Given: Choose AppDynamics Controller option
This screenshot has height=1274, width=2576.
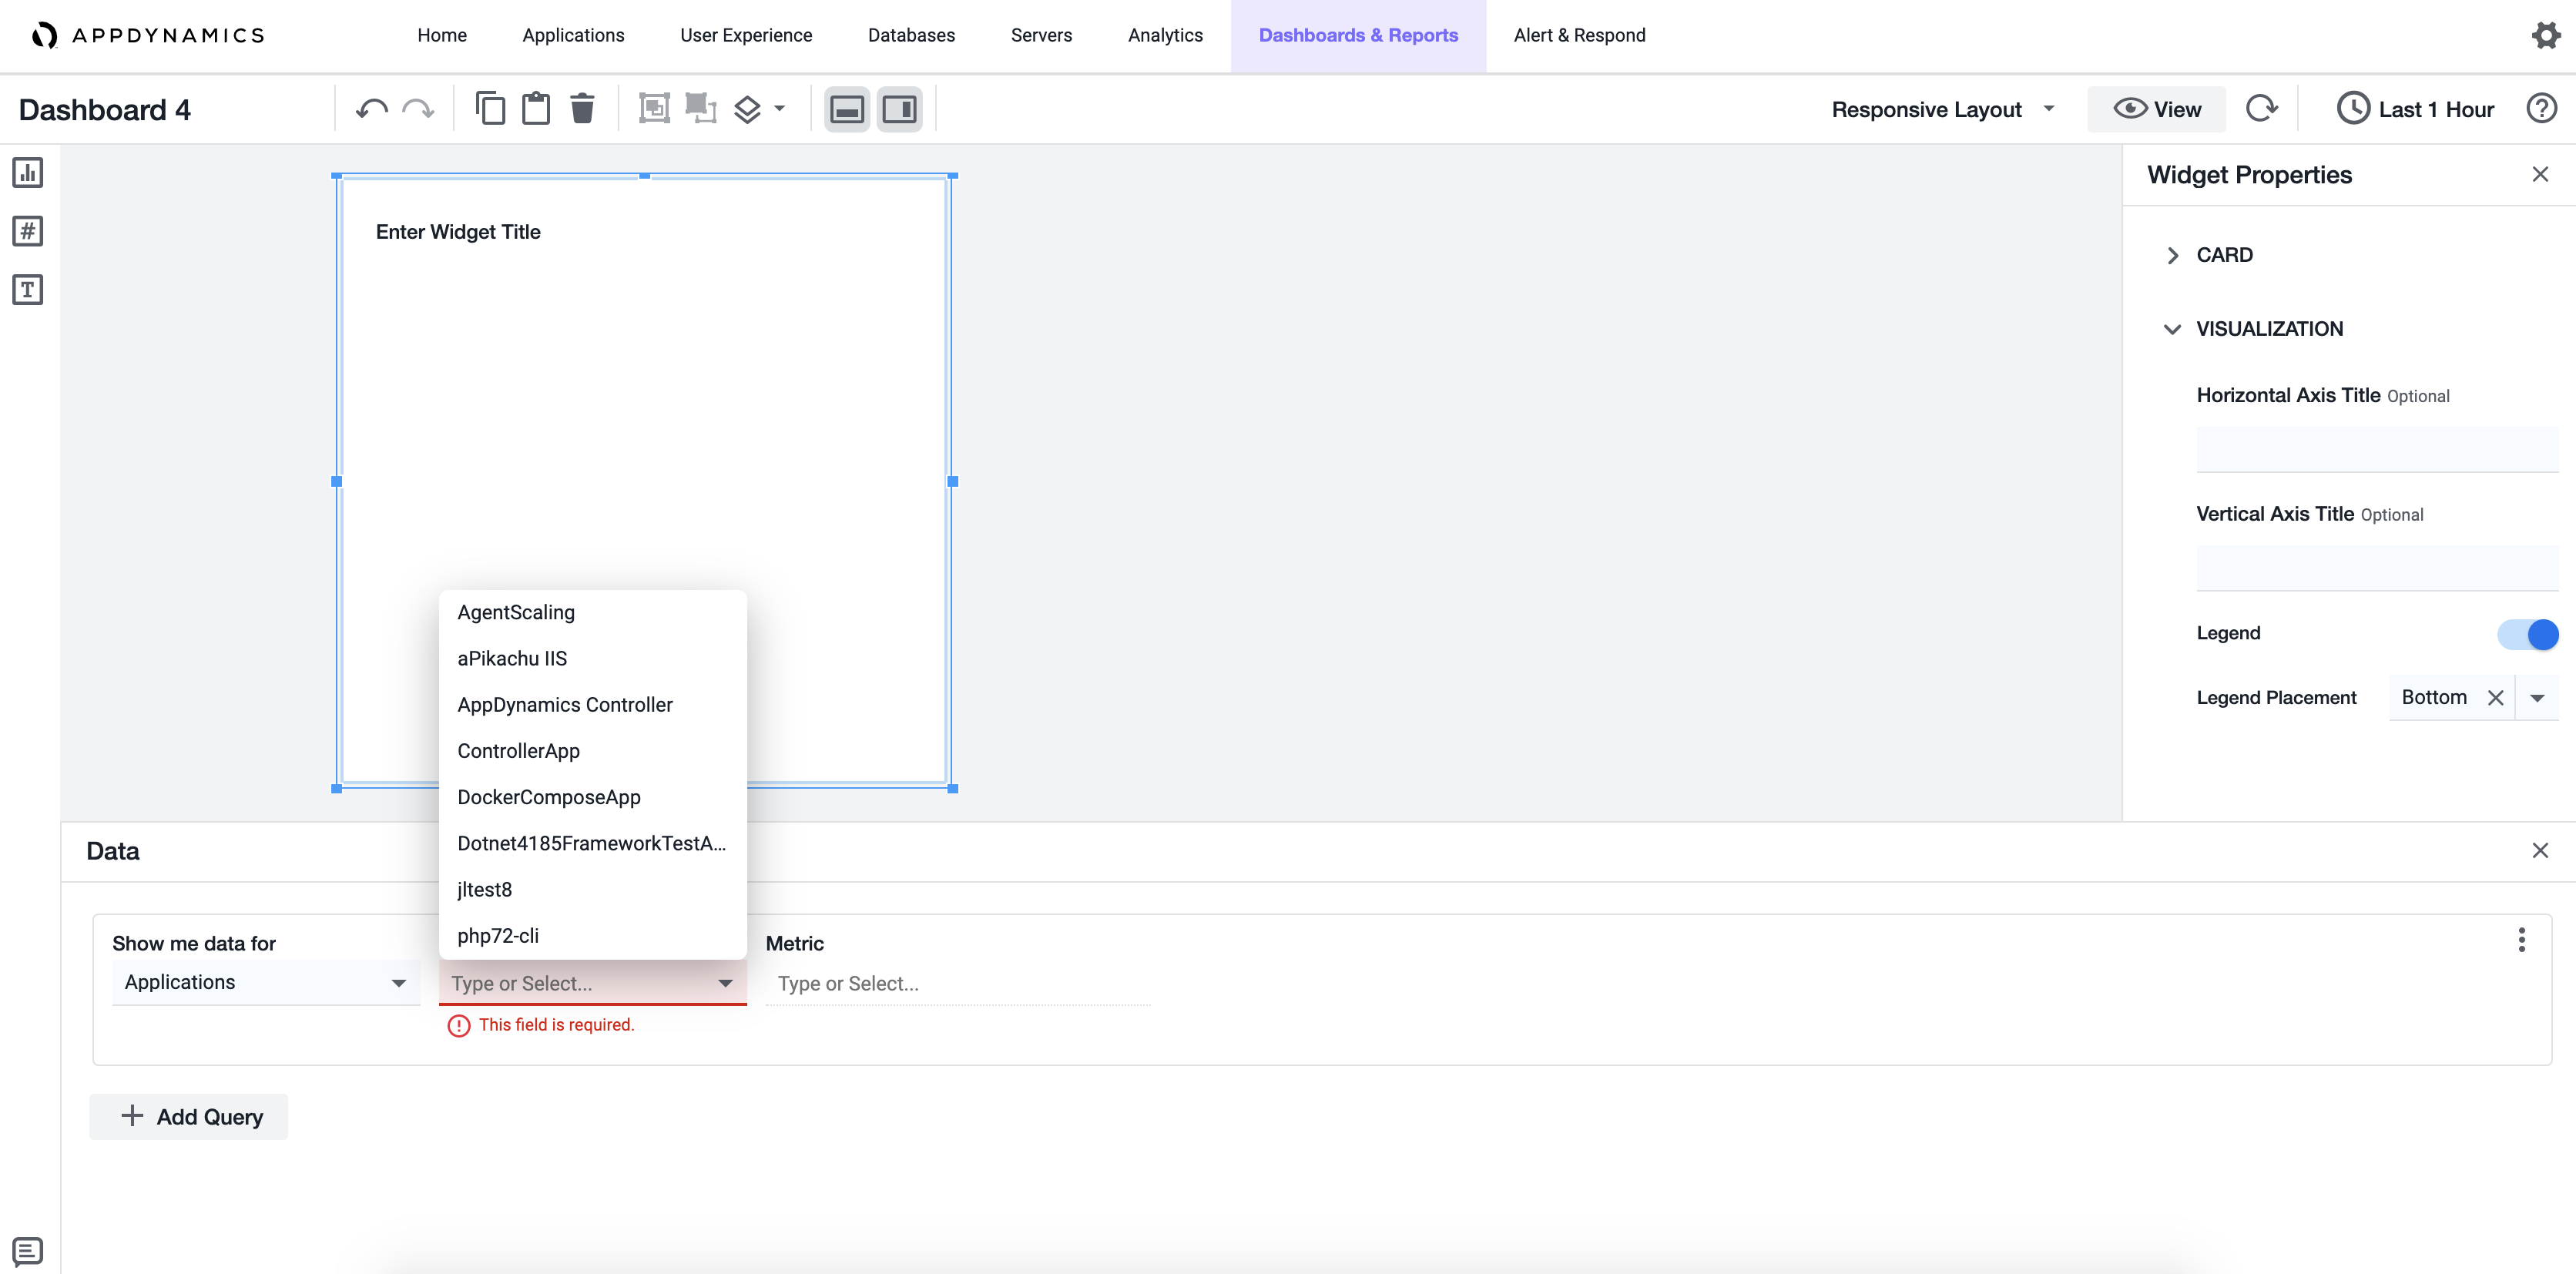Looking at the screenshot, I should click(x=592, y=705).
